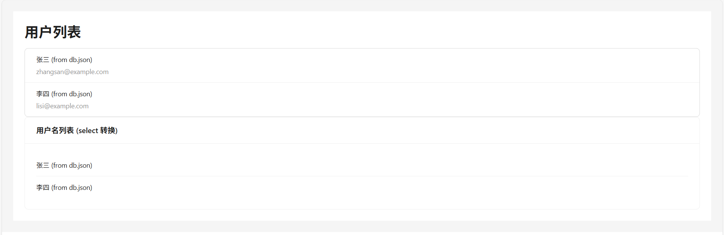Select 张三 in the 用户名列表 card
The height and width of the screenshot is (235, 724).
click(43, 165)
